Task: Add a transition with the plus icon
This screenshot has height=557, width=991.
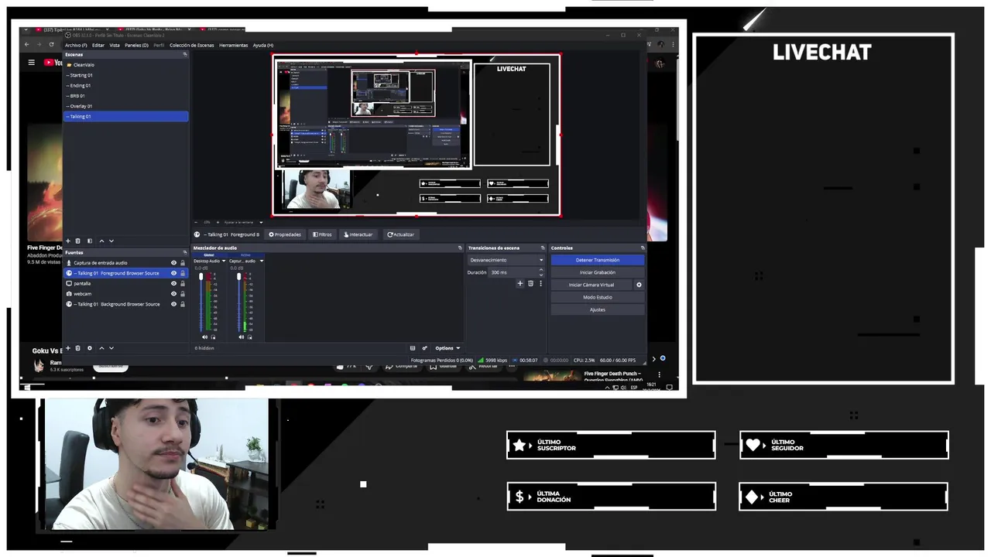Action: tap(520, 284)
